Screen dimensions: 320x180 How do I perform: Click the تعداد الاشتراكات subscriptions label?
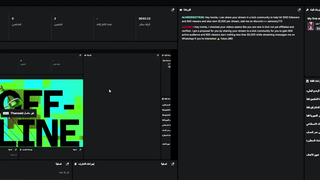click(104, 24)
